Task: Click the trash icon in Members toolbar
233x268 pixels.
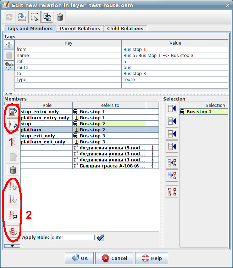Action: tap(13, 170)
